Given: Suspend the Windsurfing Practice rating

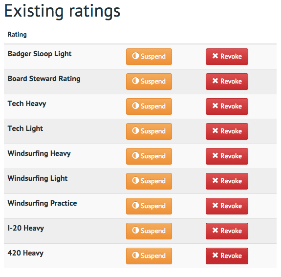Looking at the screenshot, I should 149,206.
